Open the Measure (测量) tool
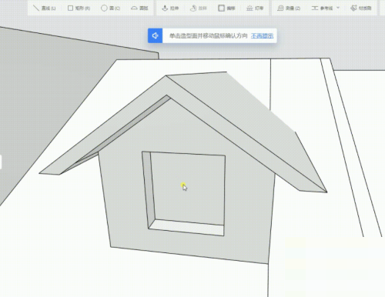Viewport: 385px width, 297px height. tap(289, 8)
